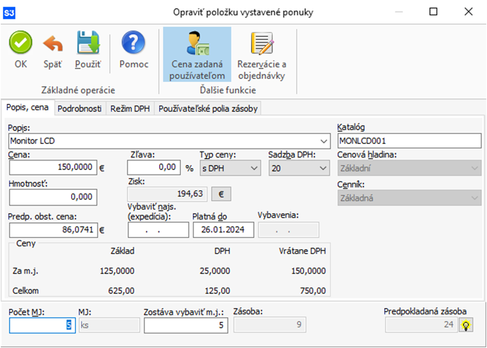
Task: Toggle Cena zadaná používateľom option
Action: tap(197, 55)
